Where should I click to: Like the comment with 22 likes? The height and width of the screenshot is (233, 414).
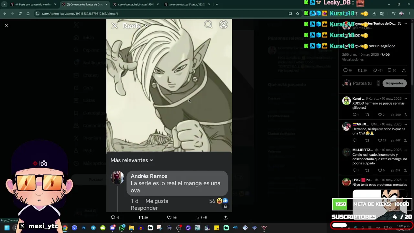pyautogui.click(x=382, y=140)
